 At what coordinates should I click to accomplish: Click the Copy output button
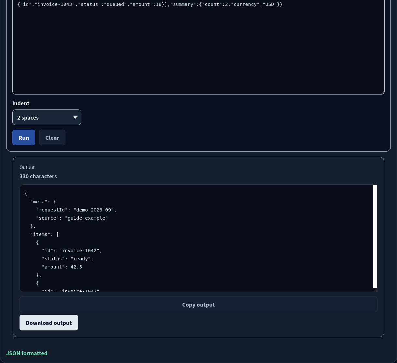pyautogui.click(x=198, y=304)
